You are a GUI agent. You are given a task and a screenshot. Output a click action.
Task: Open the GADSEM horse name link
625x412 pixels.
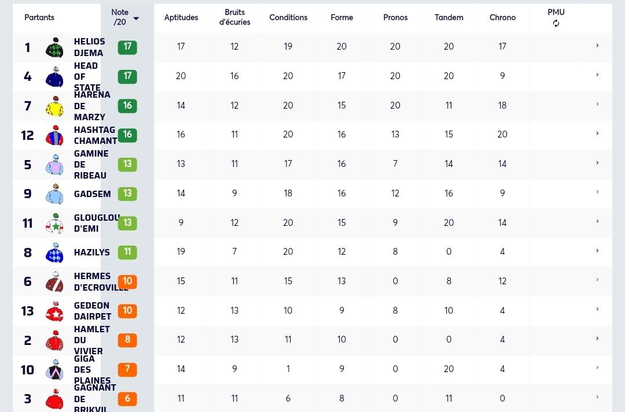coord(93,194)
